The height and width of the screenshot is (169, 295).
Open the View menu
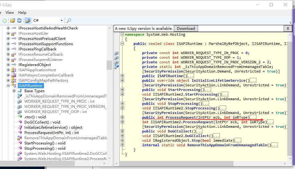(x=10, y=13)
